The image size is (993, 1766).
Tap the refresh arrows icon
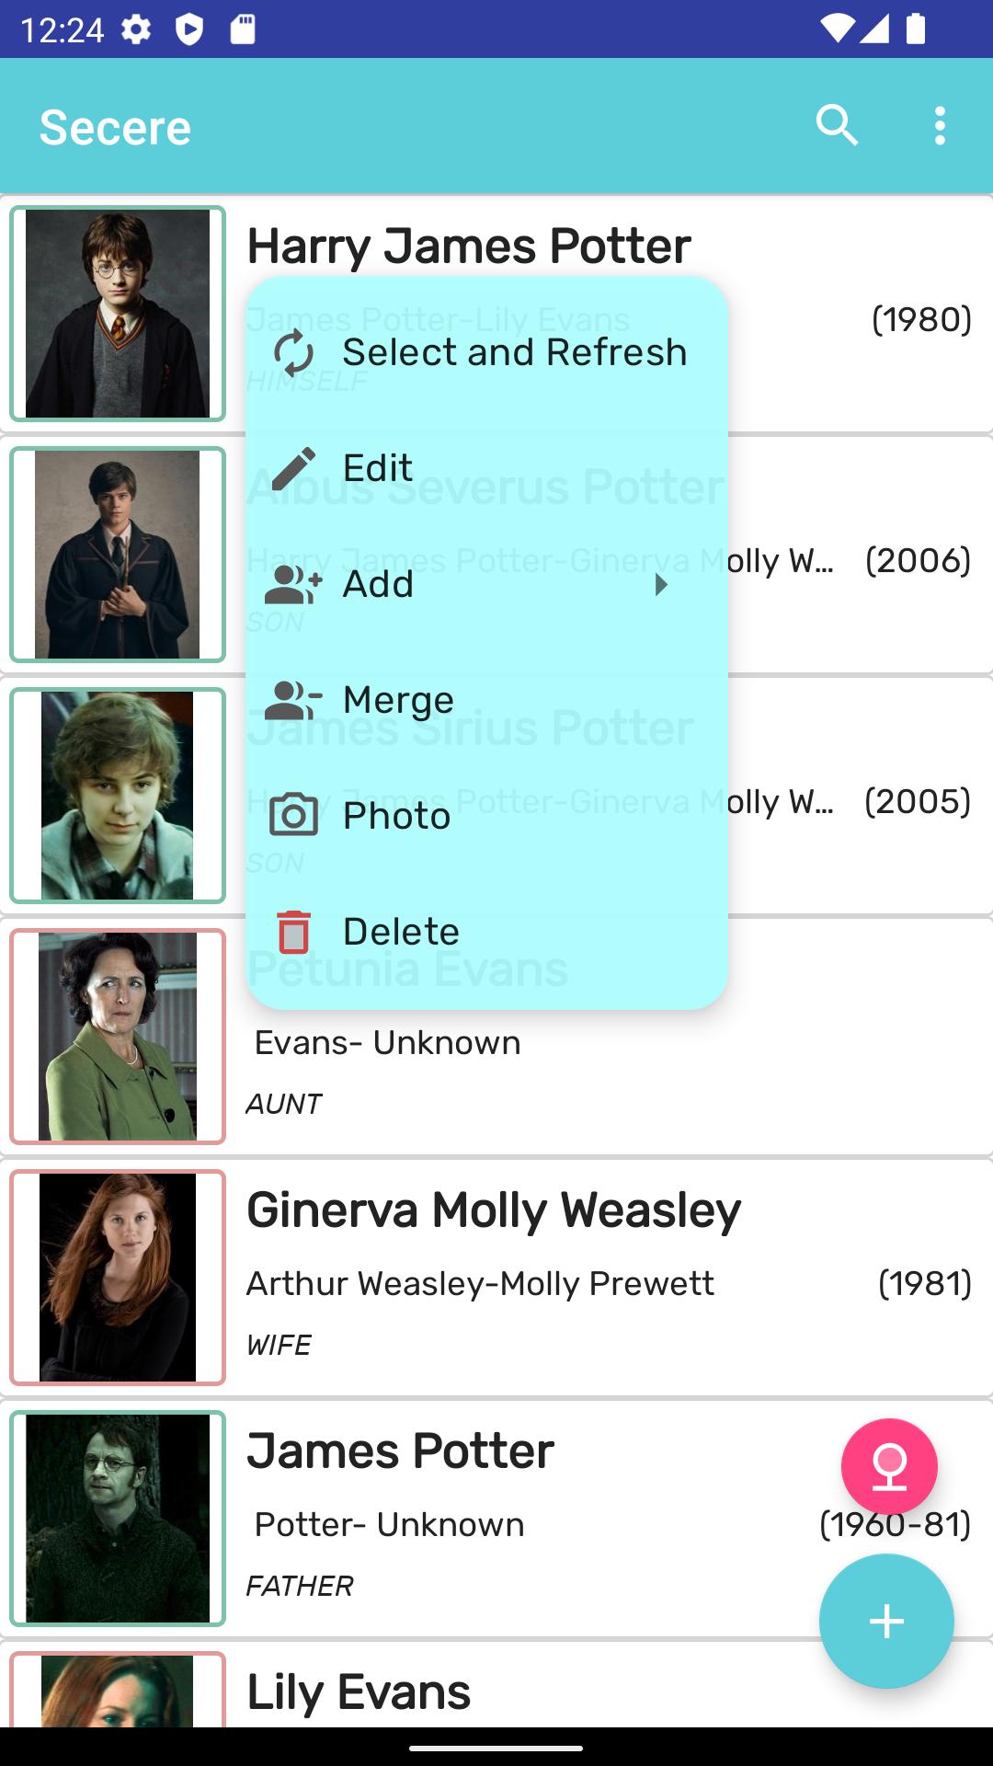tap(293, 353)
